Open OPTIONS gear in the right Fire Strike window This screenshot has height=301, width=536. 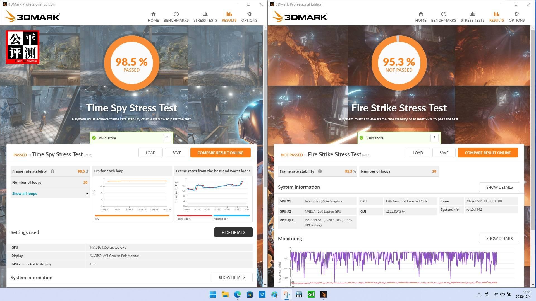coord(517,17)
